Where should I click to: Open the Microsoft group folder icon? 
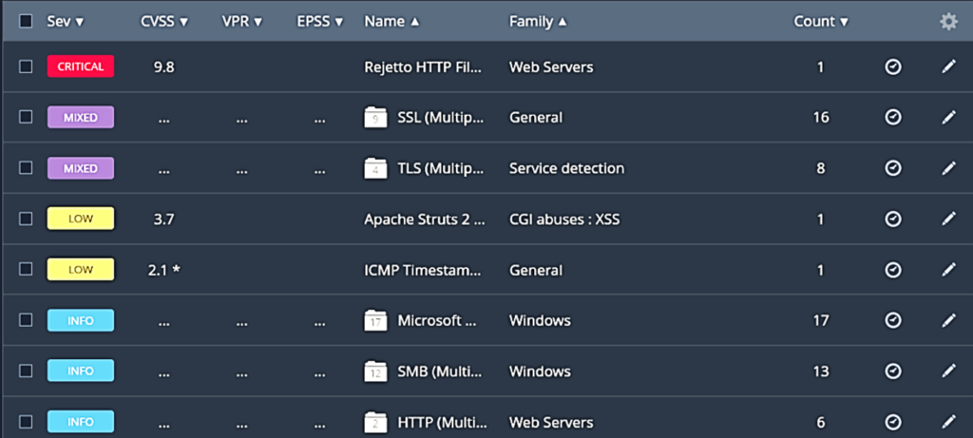click(x=376, y=320)
